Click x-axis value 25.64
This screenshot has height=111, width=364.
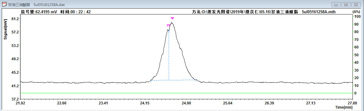coord(228,103)
